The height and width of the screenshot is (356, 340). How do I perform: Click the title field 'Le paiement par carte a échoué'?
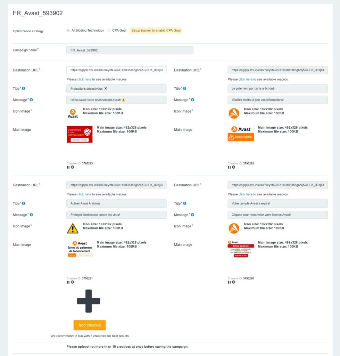point(277,89)
